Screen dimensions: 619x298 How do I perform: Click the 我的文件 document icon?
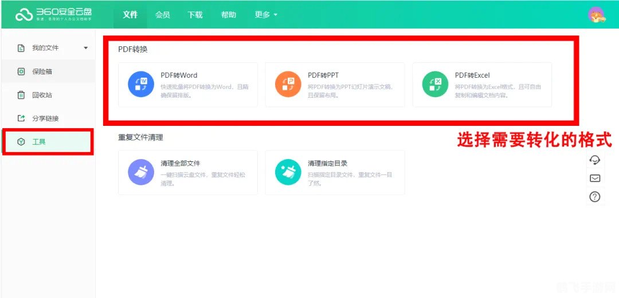coord(21,48)
